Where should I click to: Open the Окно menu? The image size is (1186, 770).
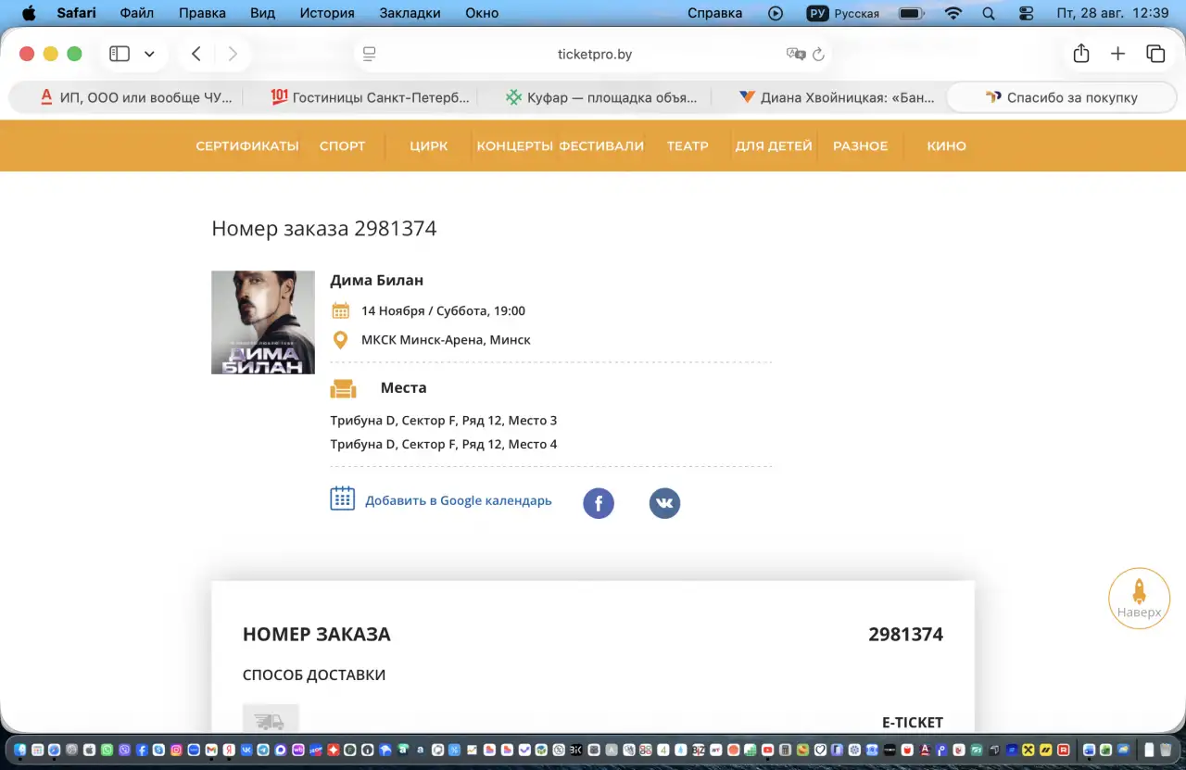[481, 13]
